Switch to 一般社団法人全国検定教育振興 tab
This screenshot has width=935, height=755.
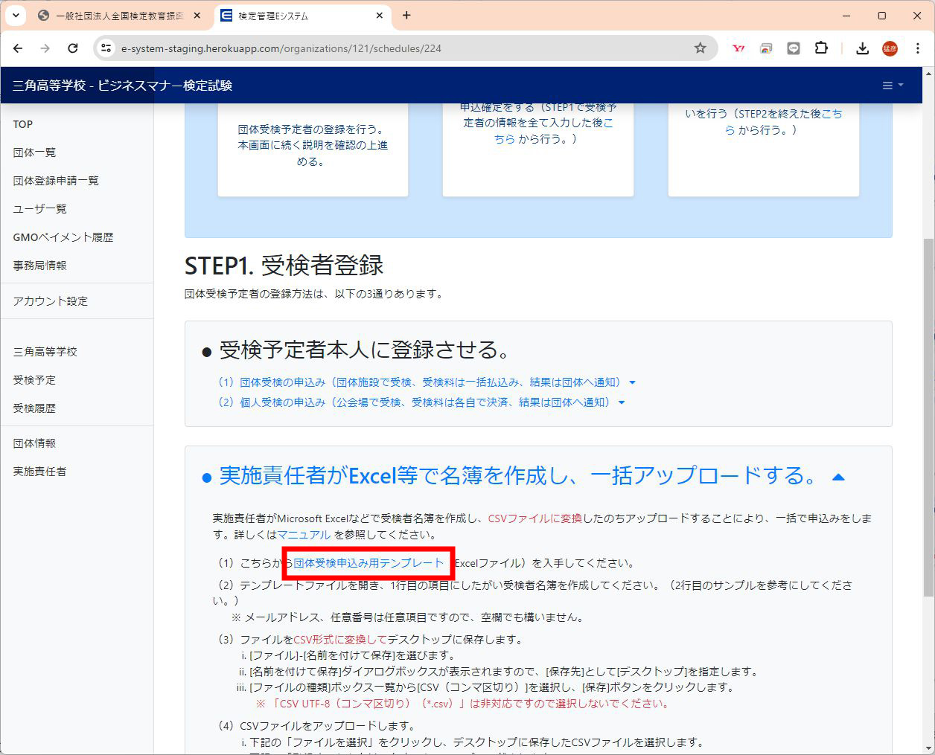click(x=119, y=16)
